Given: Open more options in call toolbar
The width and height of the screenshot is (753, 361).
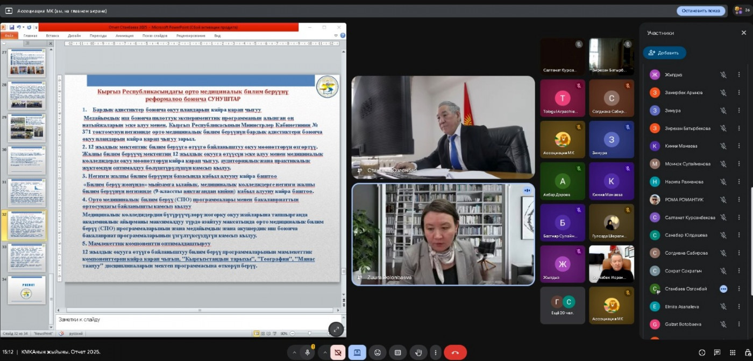Looking at the screenshot, I should 436,352.
